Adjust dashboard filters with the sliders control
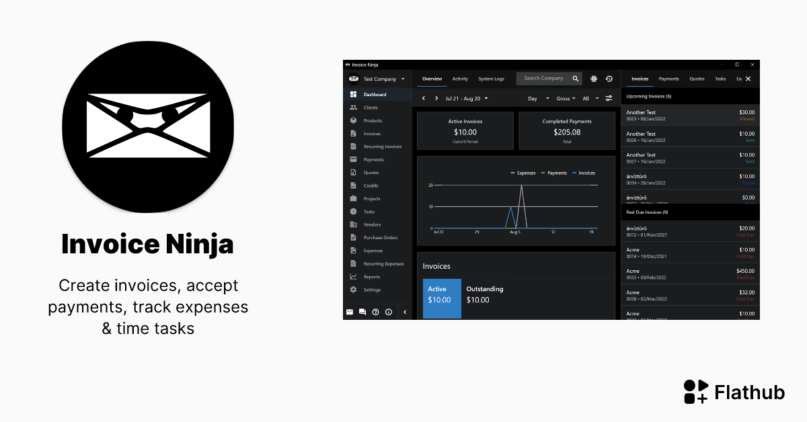This screenshot has width=807, height=422. pos(609,98)
